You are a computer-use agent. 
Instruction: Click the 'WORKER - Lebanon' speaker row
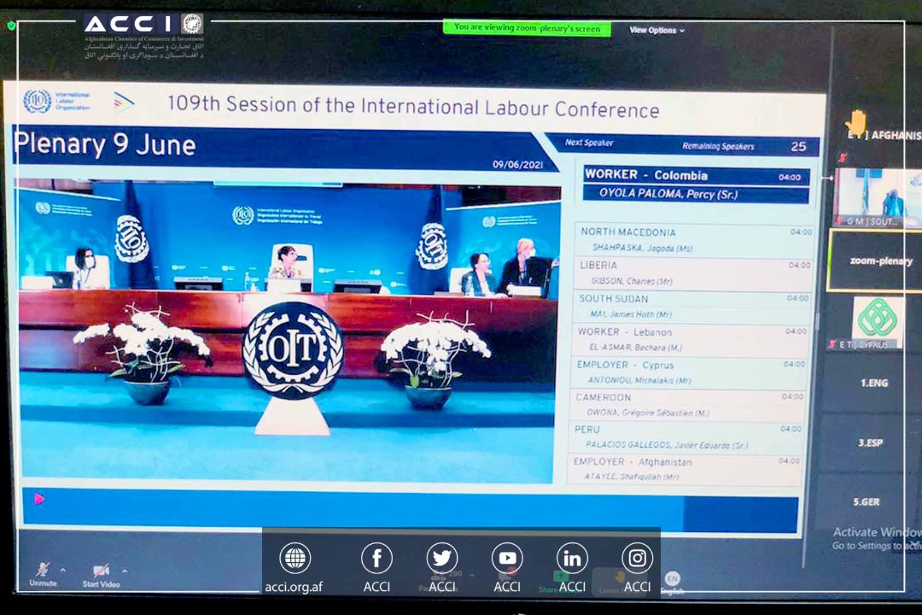pyautogui.click(x=691, y=339)
